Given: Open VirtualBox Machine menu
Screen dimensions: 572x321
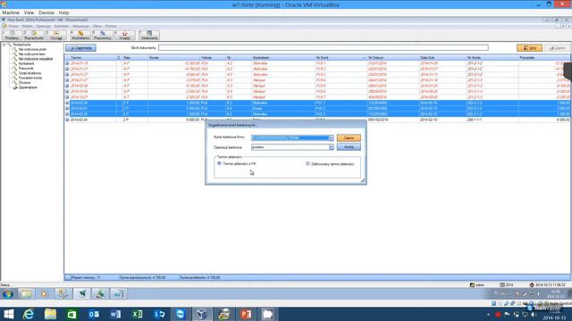Looking at the screenshot, I should (x=11, y=12).
